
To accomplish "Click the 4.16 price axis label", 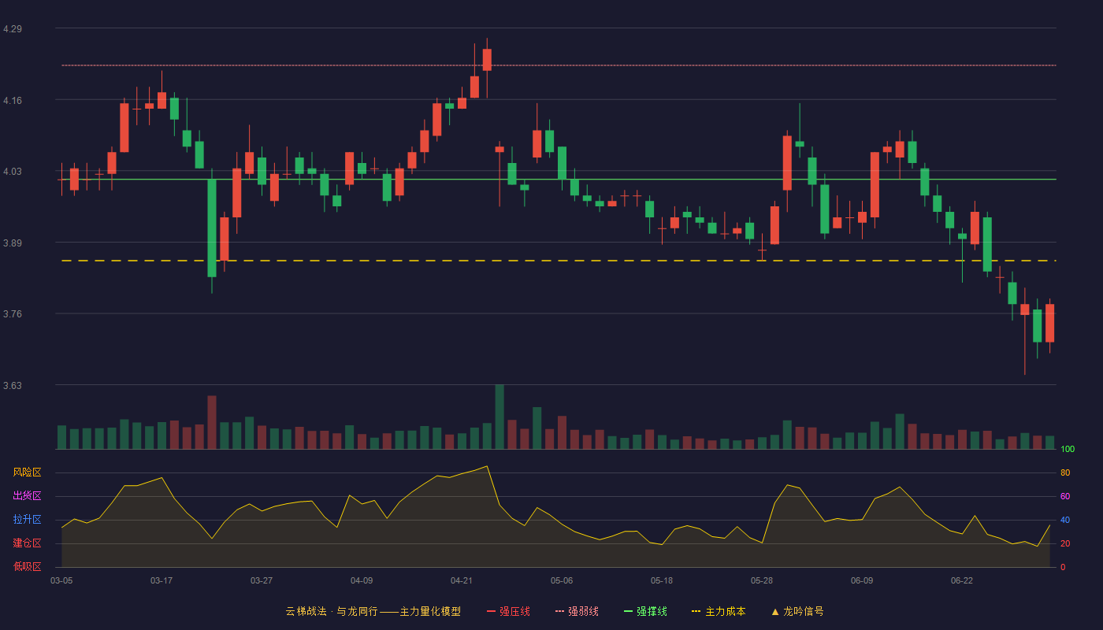I will (x=13, y=101).
